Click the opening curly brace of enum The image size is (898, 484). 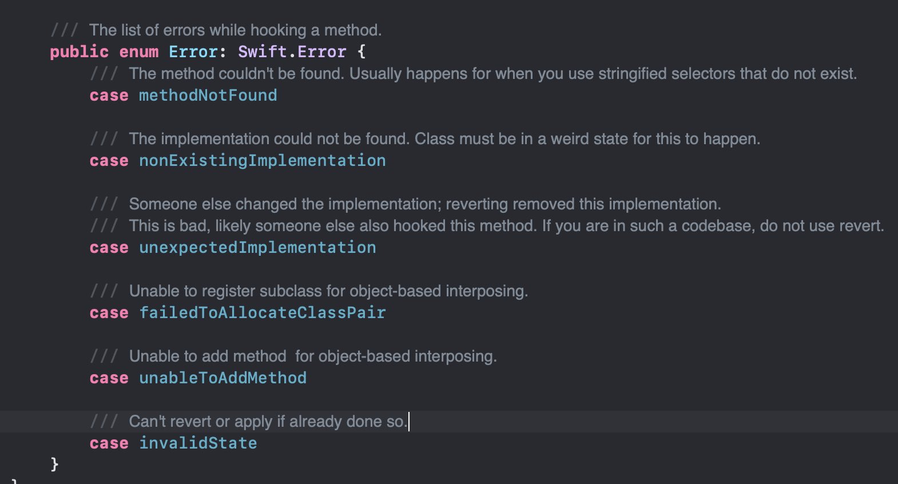click(361, 52)
